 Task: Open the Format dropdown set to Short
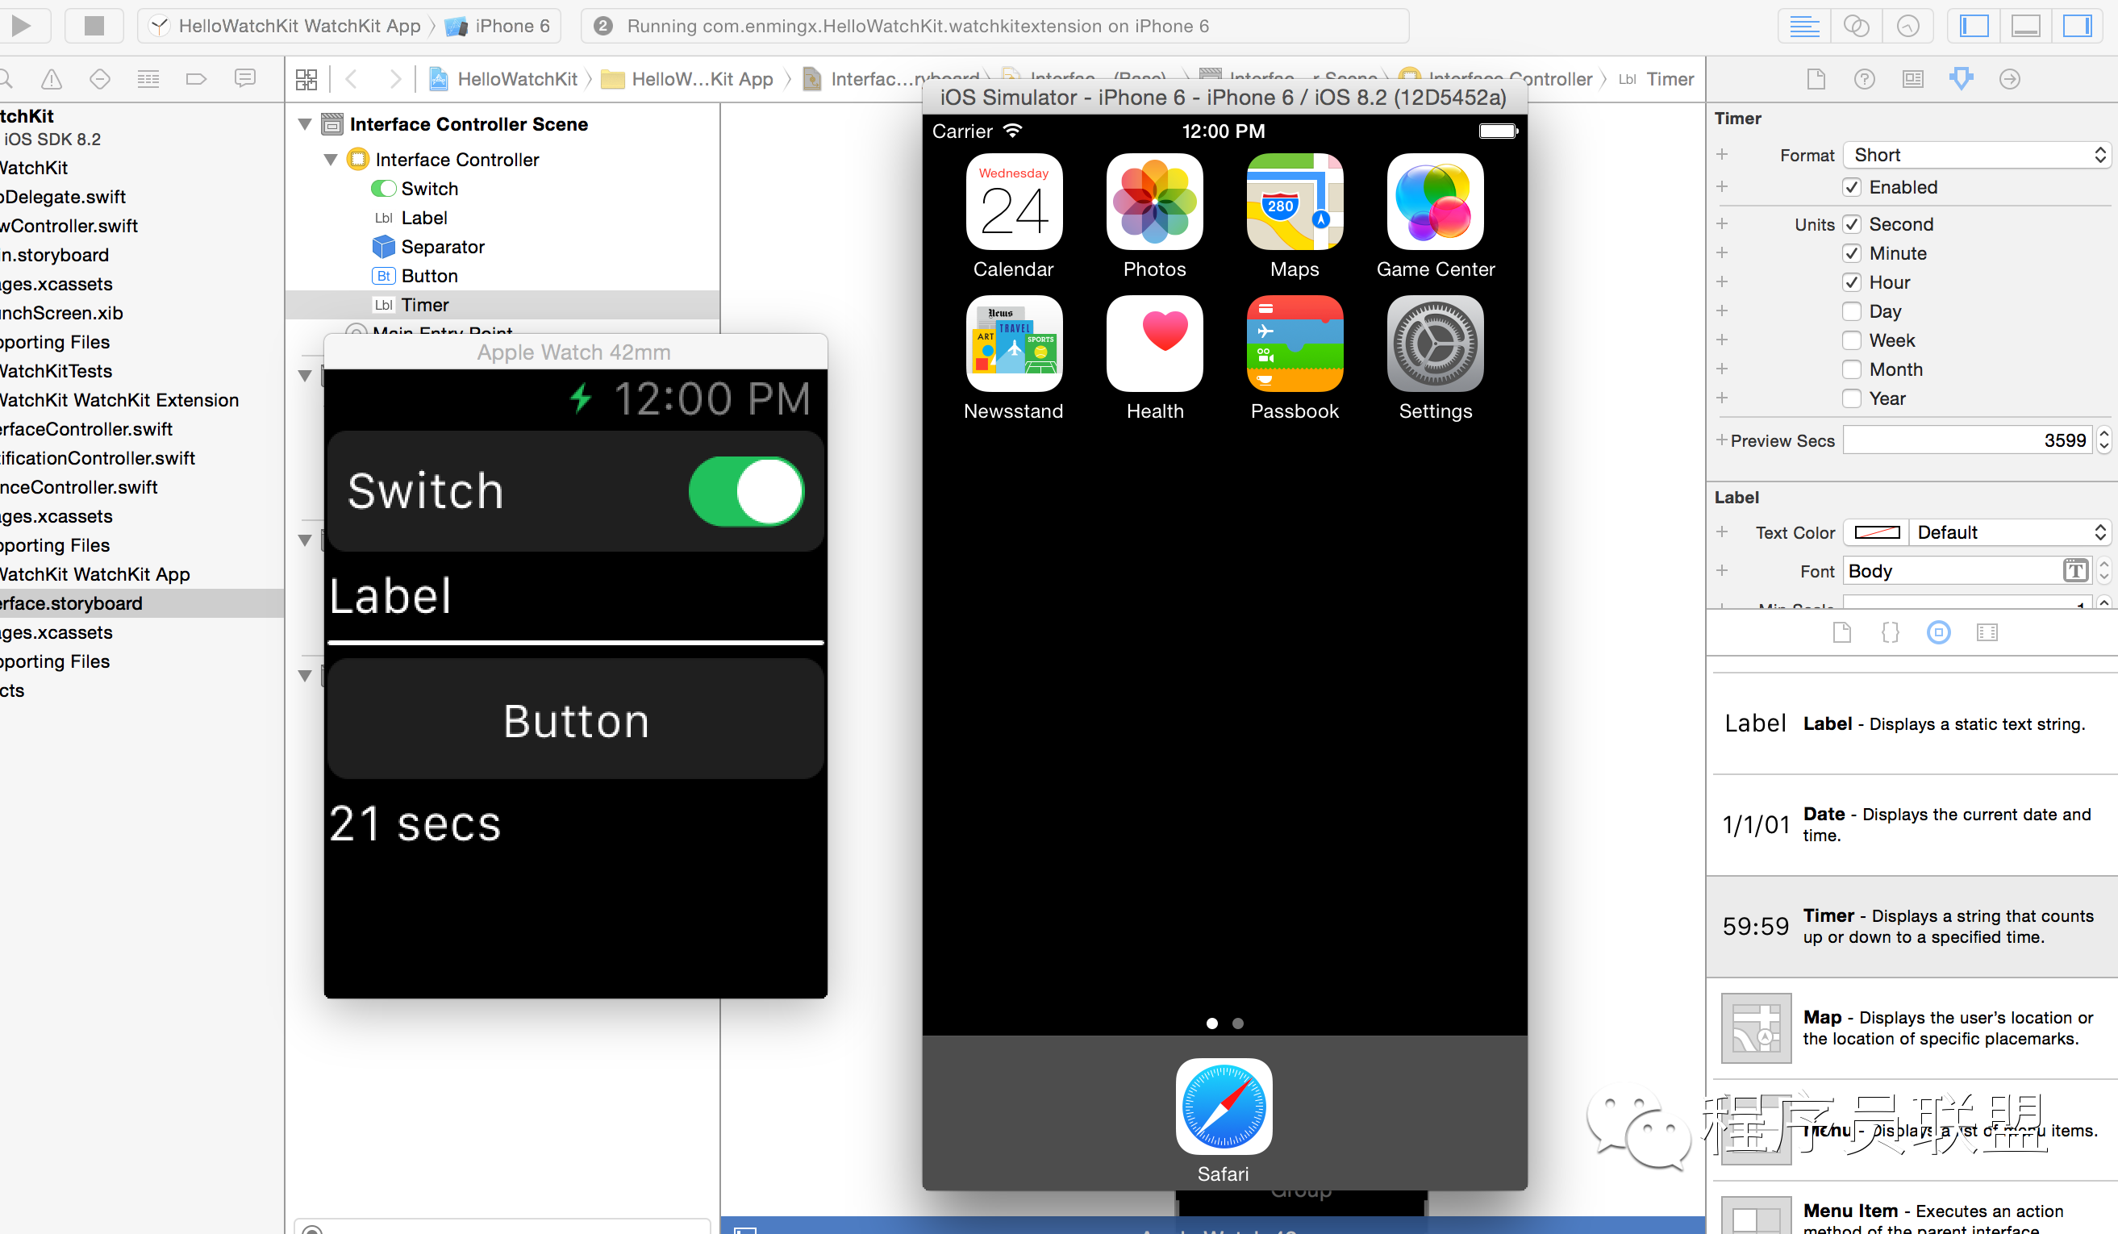pyautogui.click(x=1977, y=156)
